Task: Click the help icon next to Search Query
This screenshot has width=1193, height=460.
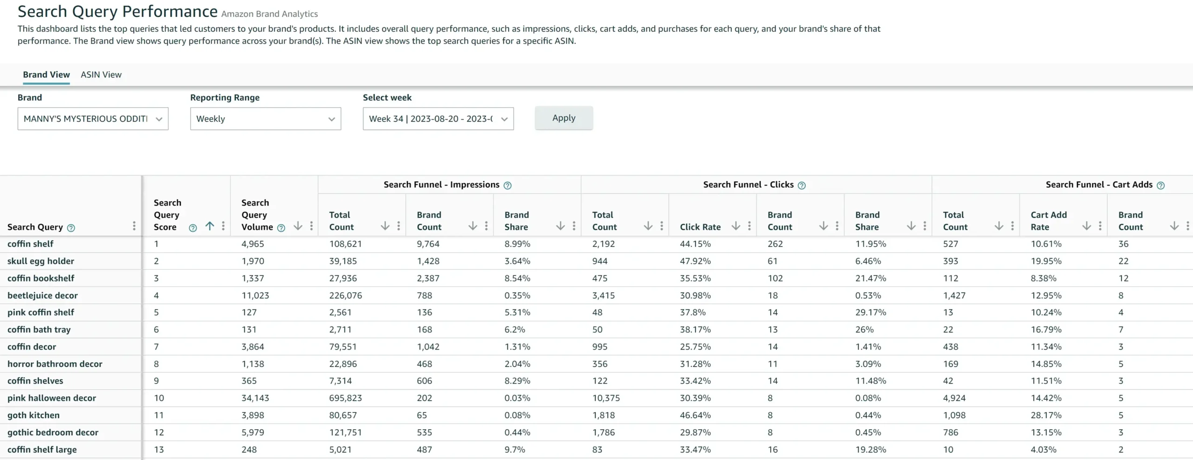Action: pos(71,228)
